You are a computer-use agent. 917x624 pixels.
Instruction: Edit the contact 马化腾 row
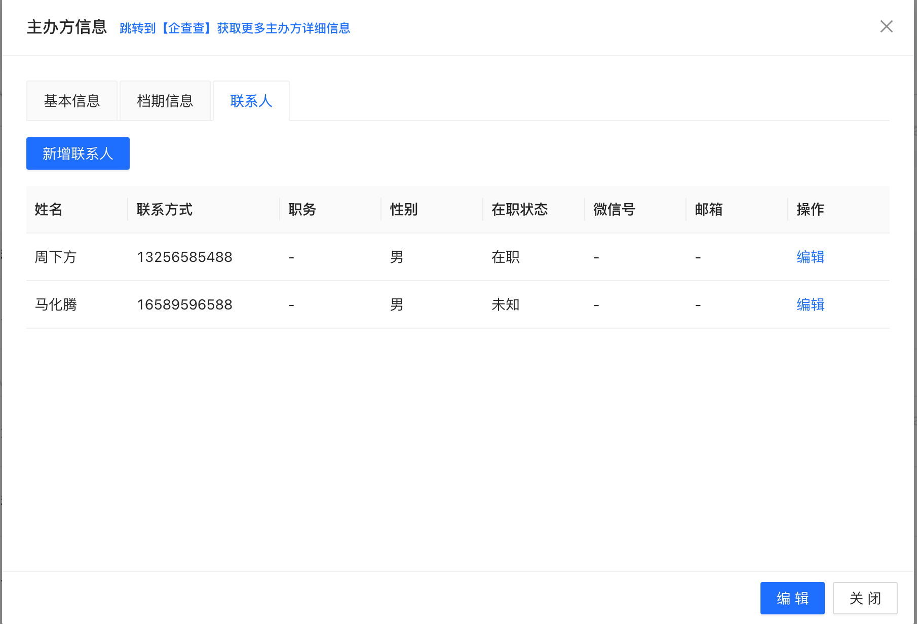click(810, 305)
